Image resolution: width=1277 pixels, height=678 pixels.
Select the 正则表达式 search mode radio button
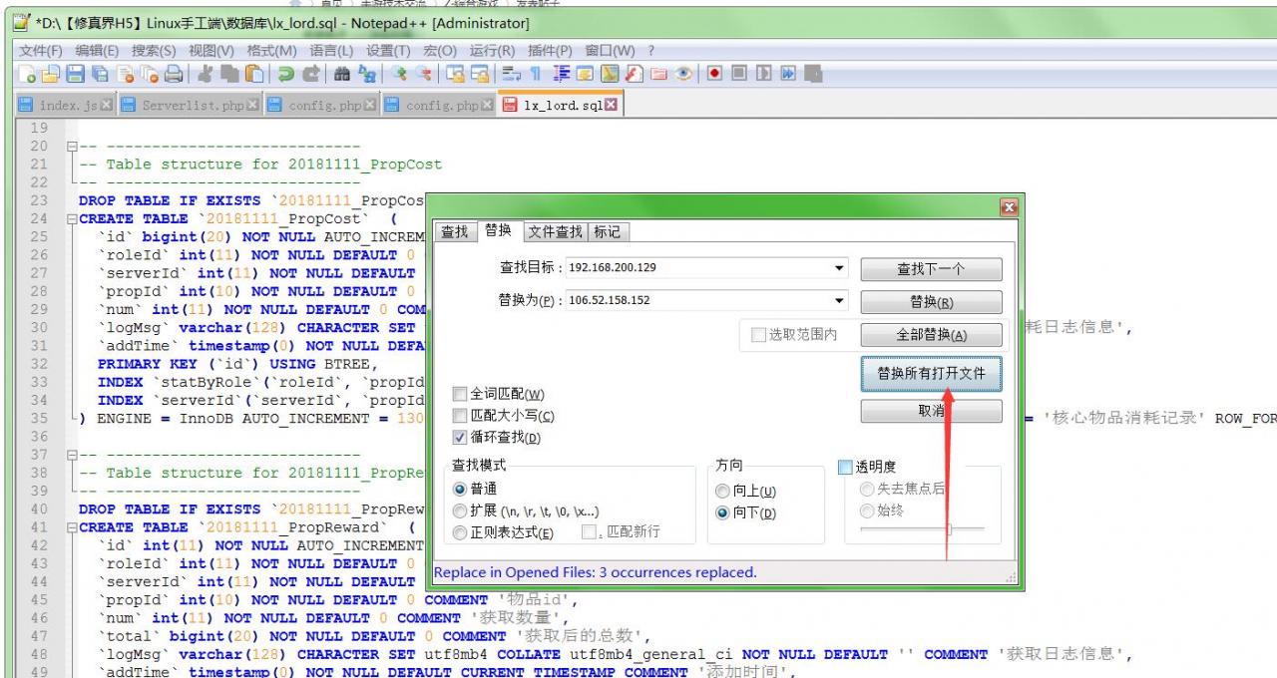pyautogui.click(x=460, y=532)
